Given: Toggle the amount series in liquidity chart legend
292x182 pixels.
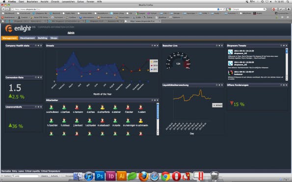Looking at the screenshot, I should coord(217,105).
